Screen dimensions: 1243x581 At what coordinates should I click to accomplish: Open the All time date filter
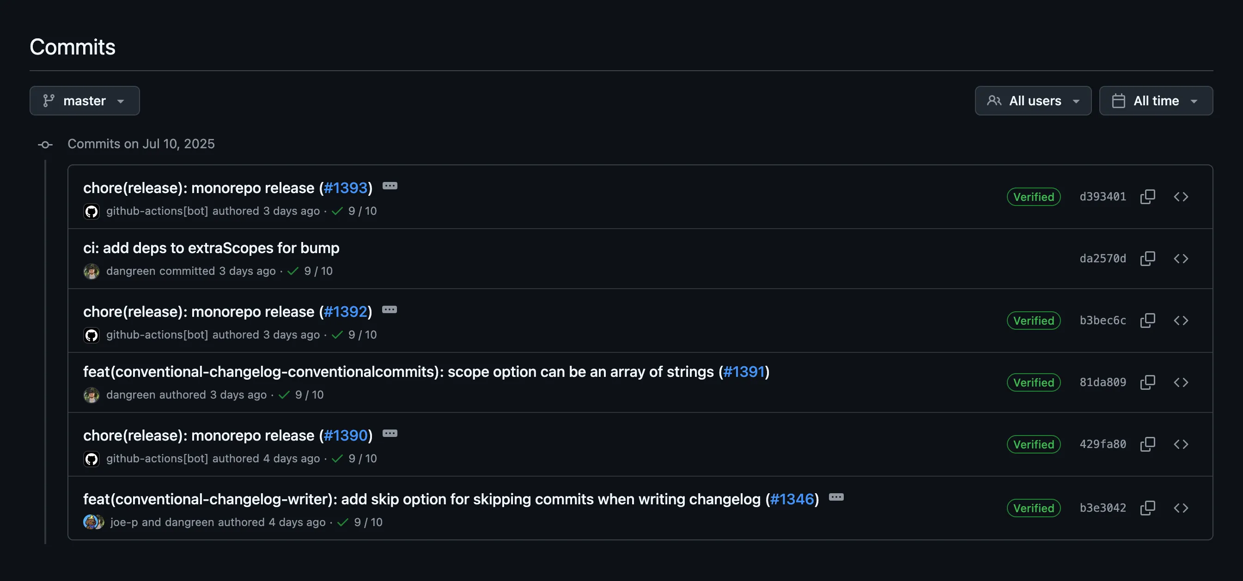click(1156, 101)
